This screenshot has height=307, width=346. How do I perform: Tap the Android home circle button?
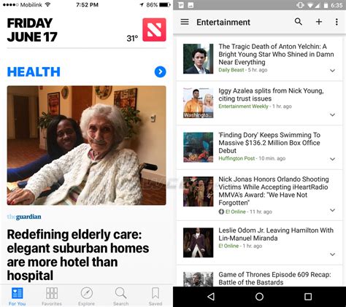(259, 297)
